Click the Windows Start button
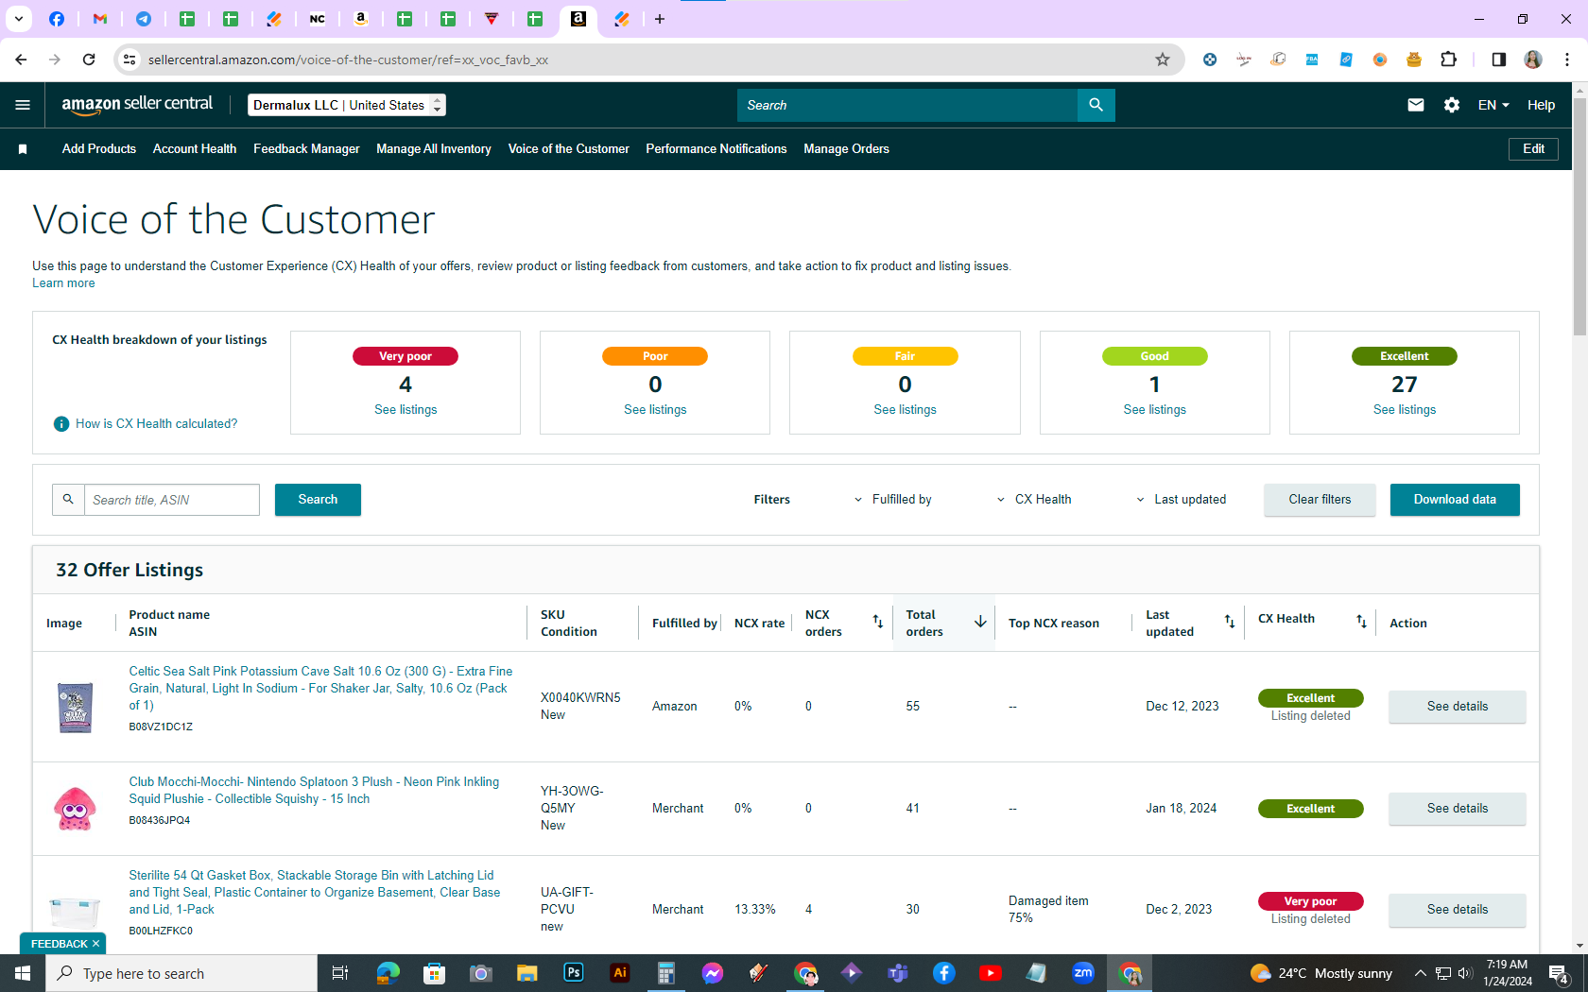Screen dimensions: 1588x992 [23, 973]
